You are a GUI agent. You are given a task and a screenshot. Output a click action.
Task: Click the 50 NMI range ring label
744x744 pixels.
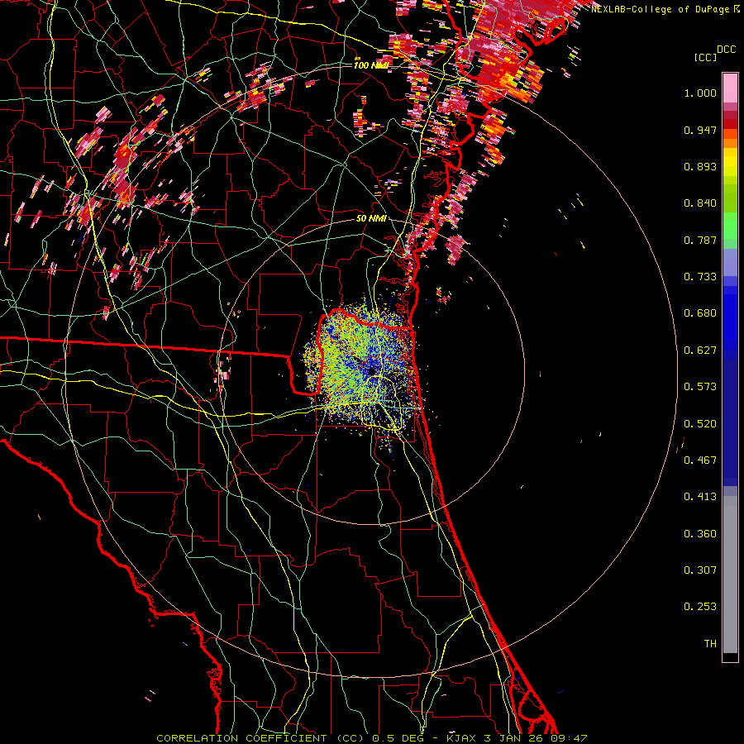coord(371,219)
